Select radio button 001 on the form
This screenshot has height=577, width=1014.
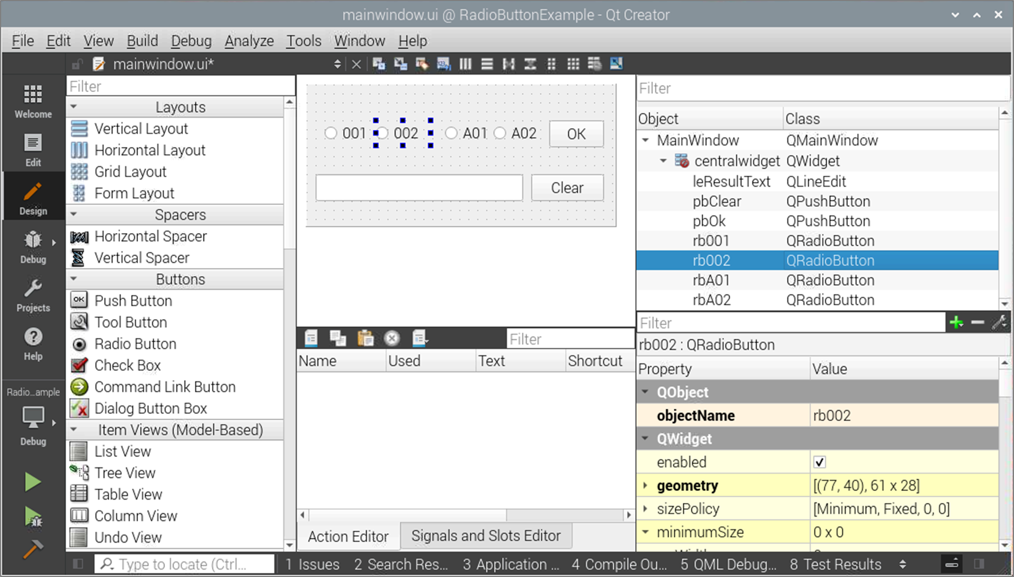point(345,133)
